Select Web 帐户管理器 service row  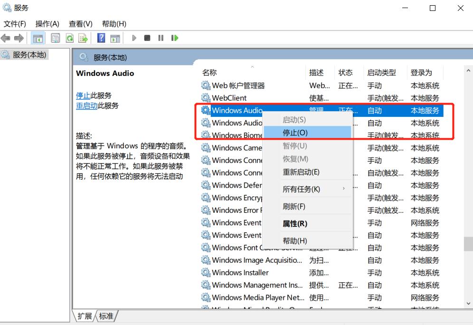[321, 86]
